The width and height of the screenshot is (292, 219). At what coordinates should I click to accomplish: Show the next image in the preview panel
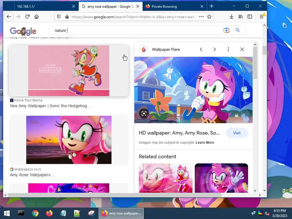215,49
